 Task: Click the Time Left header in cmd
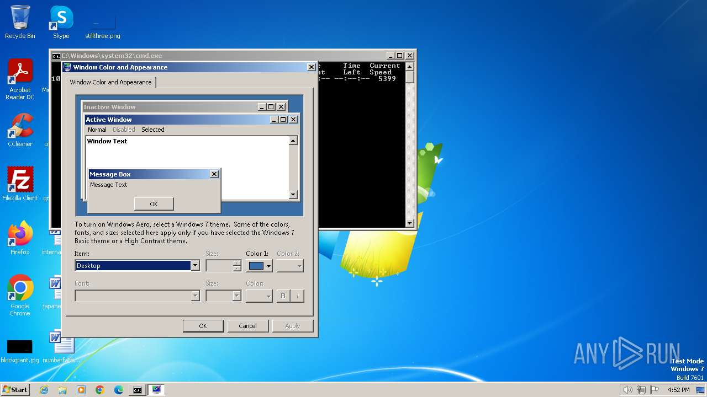pos(352,69)
